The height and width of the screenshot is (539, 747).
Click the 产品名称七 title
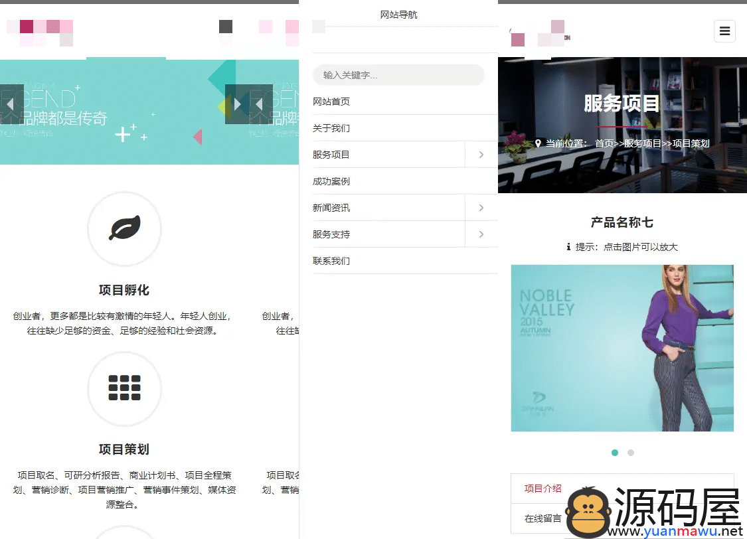point(622,222)
